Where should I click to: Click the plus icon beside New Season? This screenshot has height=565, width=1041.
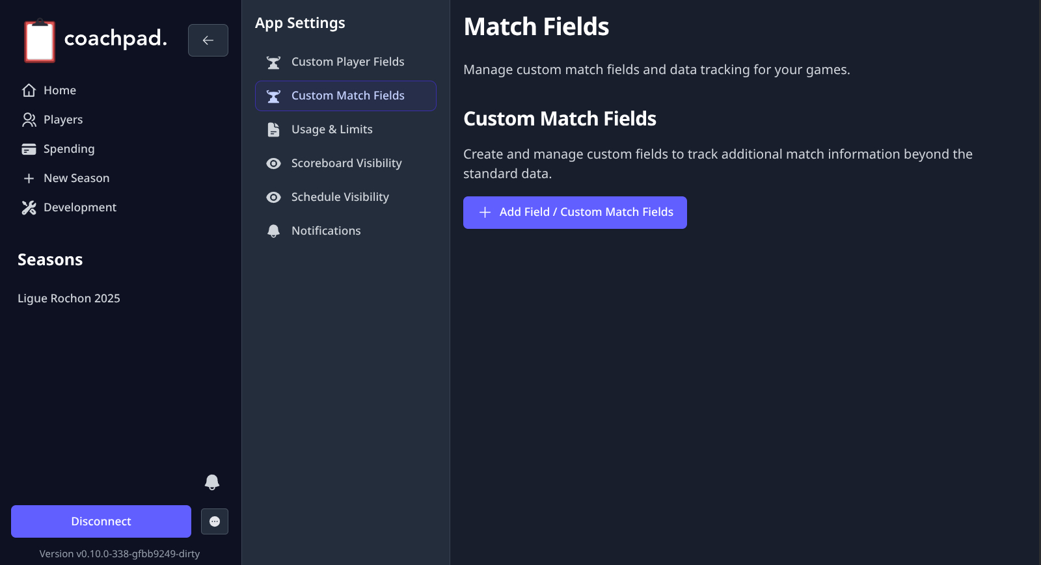click(29, 178)
